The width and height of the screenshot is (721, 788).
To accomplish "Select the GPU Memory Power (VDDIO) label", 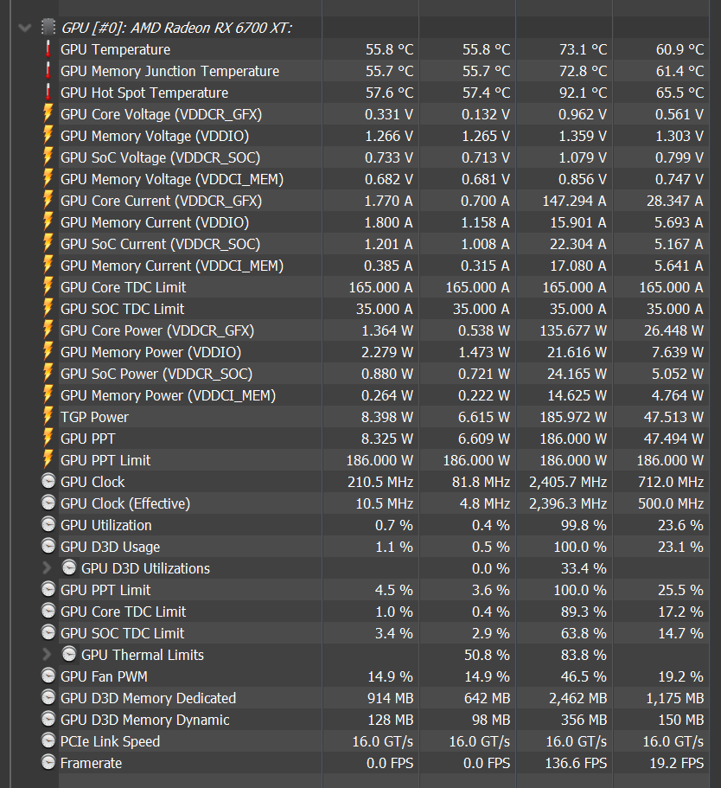I will [150, 352].
